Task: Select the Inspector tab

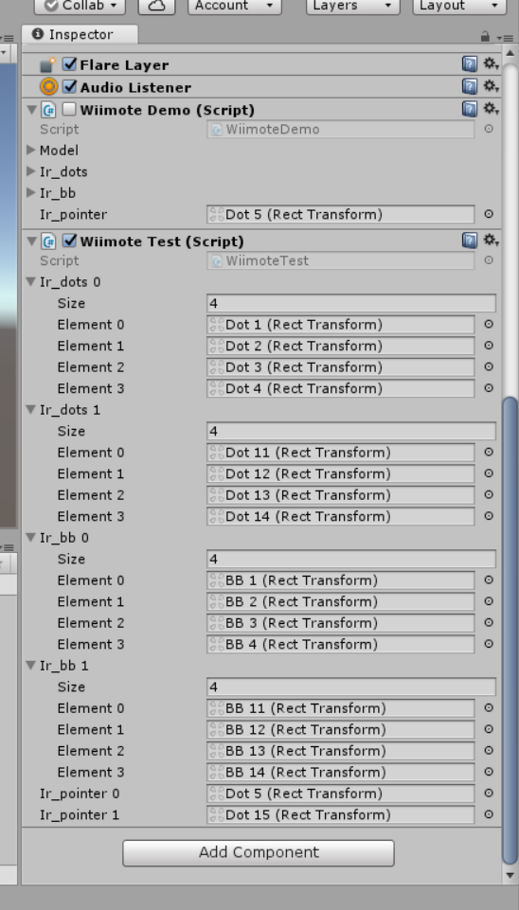Action: [x=81, y=34]
